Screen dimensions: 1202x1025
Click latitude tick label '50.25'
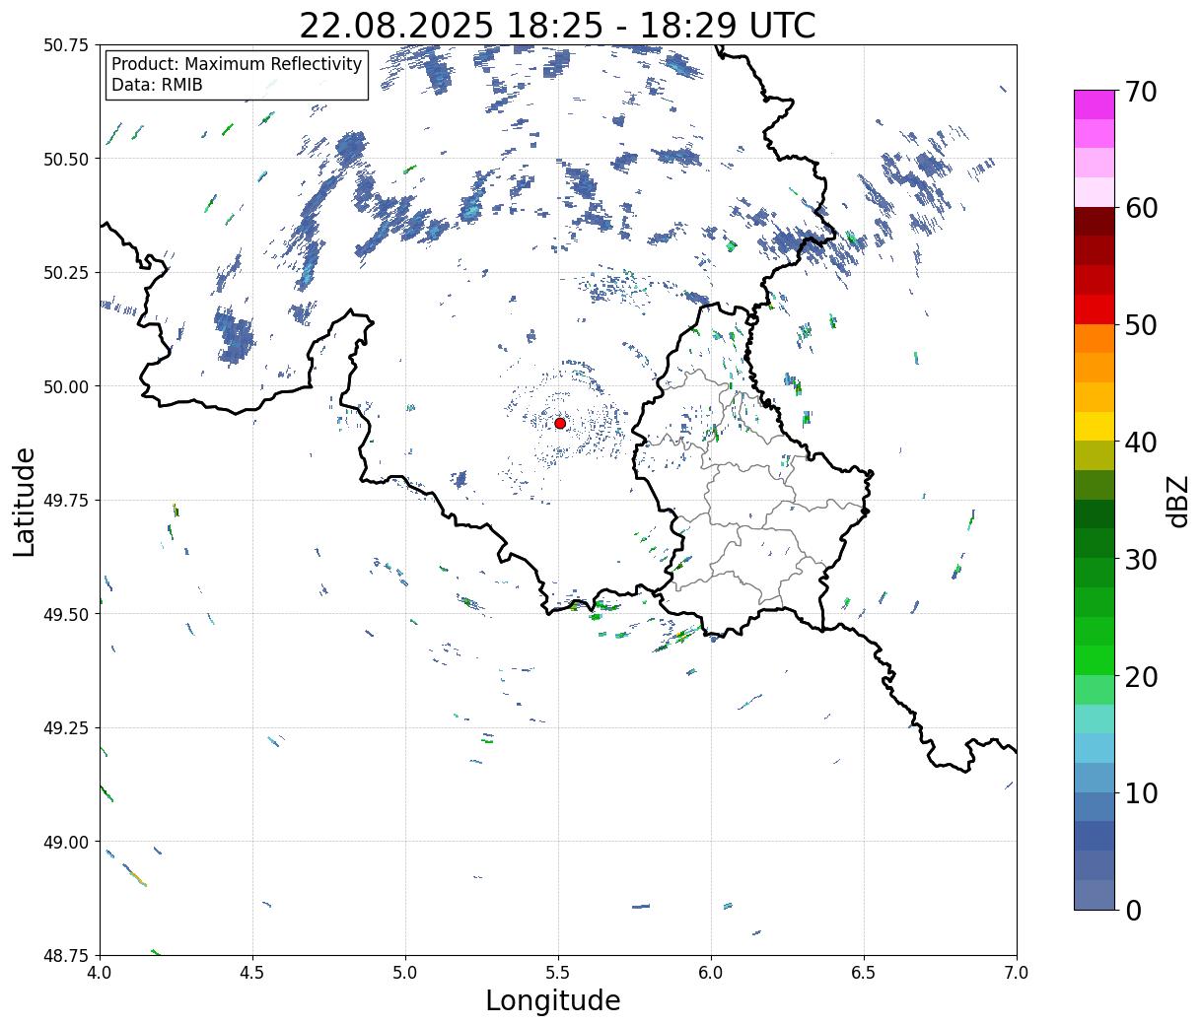click(x=66, y=273)
